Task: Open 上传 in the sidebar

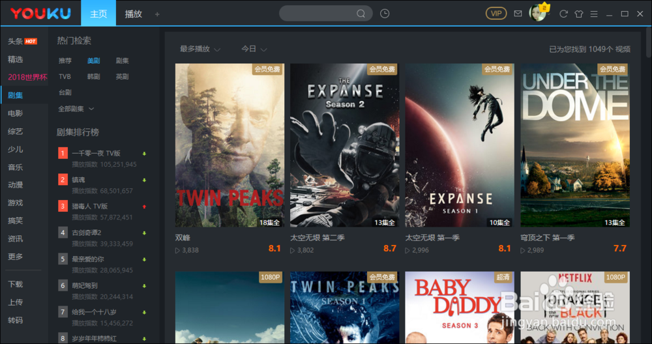Action: (x=16, y=302)
